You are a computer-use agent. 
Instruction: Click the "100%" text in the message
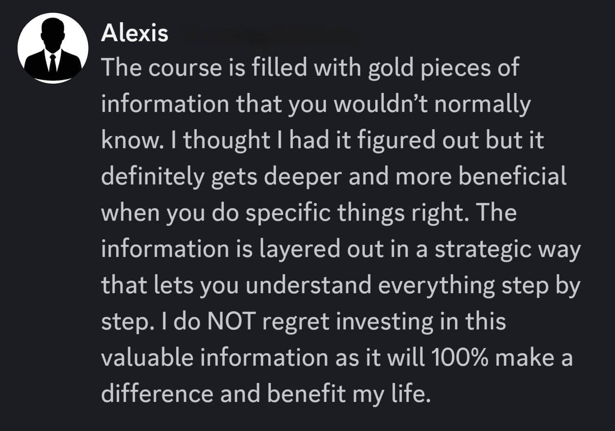[x=460, y=357]
